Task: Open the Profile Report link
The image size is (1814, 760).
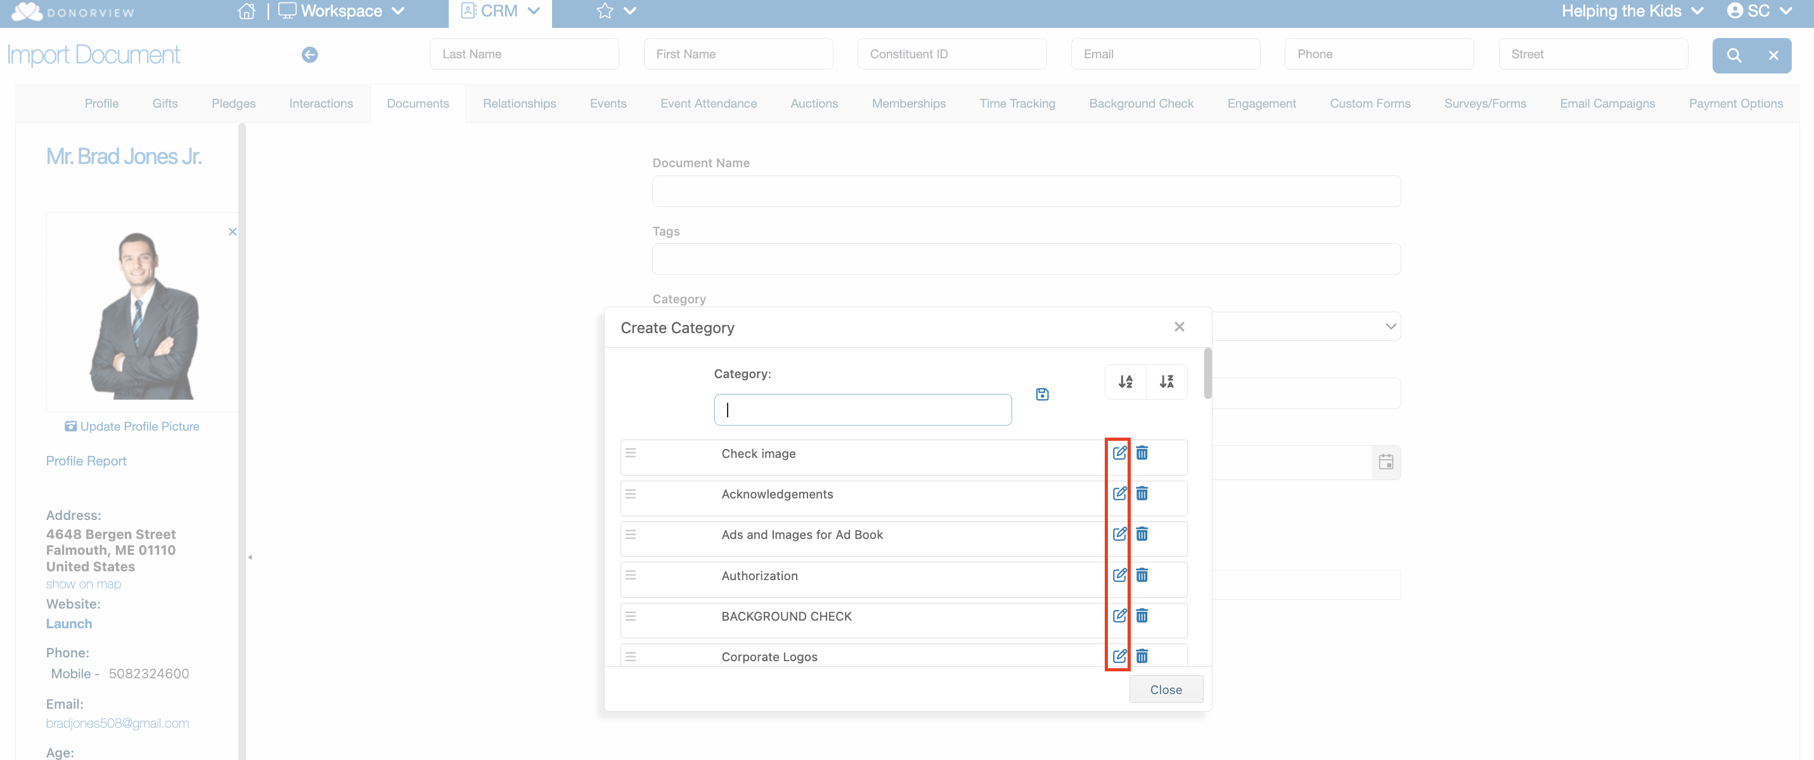Action: tap(86, 461)
